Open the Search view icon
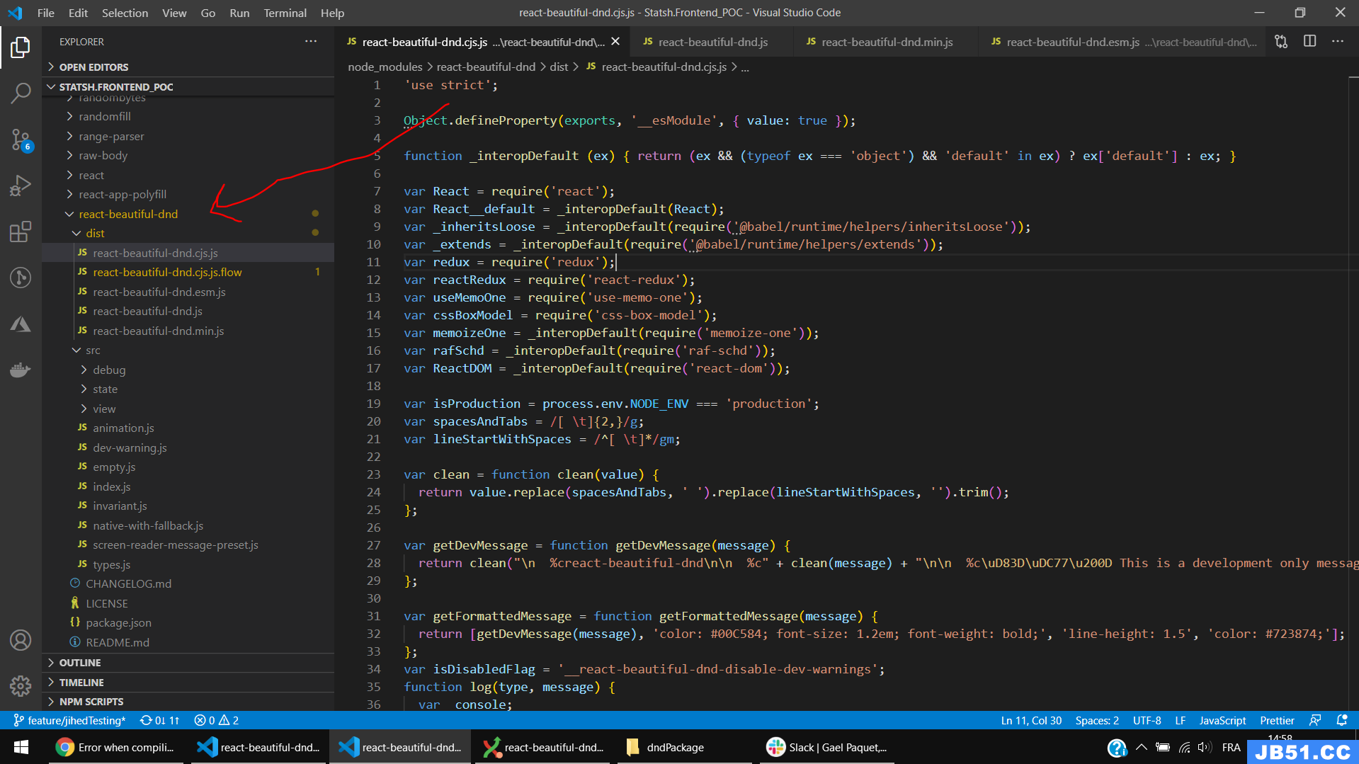 pos(21,93)
